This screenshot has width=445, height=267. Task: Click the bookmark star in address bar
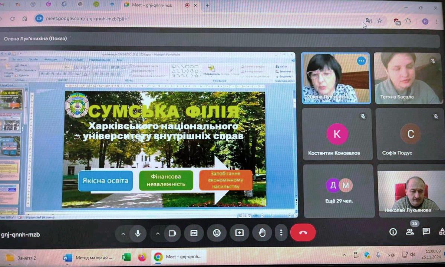pyautogui.click(x=379, y=21)
